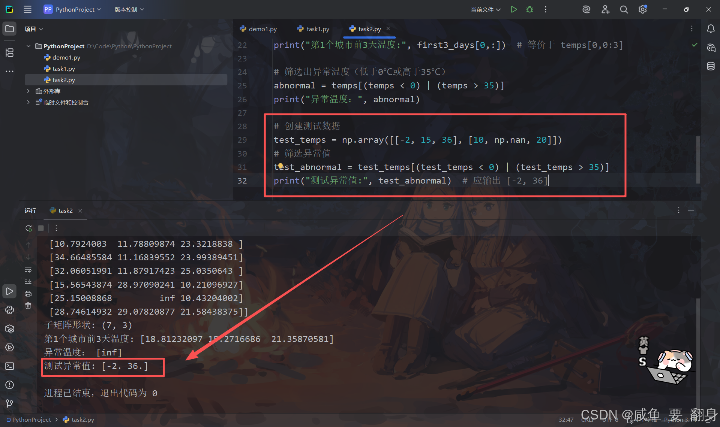Toggle scroll to end in Run console
This screenshot has height=427, width=720.
point(28,281)
